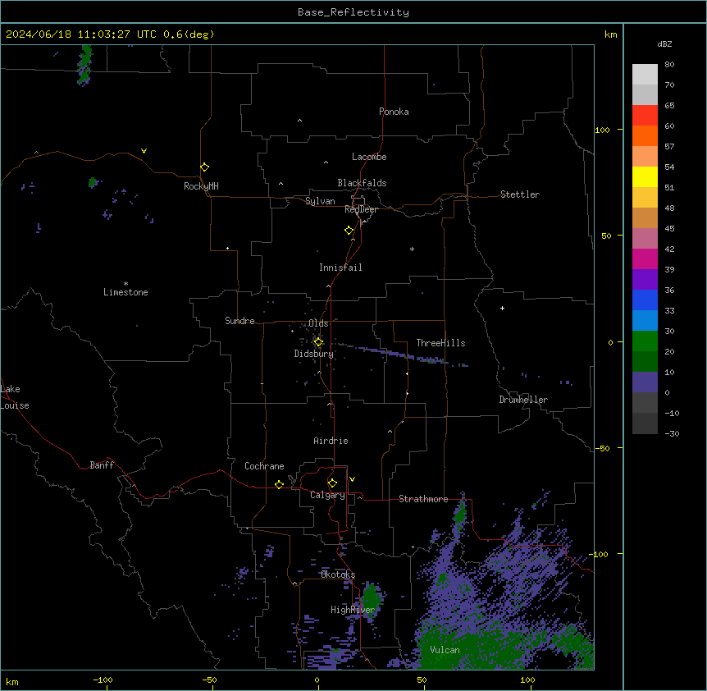
Task: Click the purple echo streak east of Didsbury
Action: pyautogui.click(x=401, y=355)
